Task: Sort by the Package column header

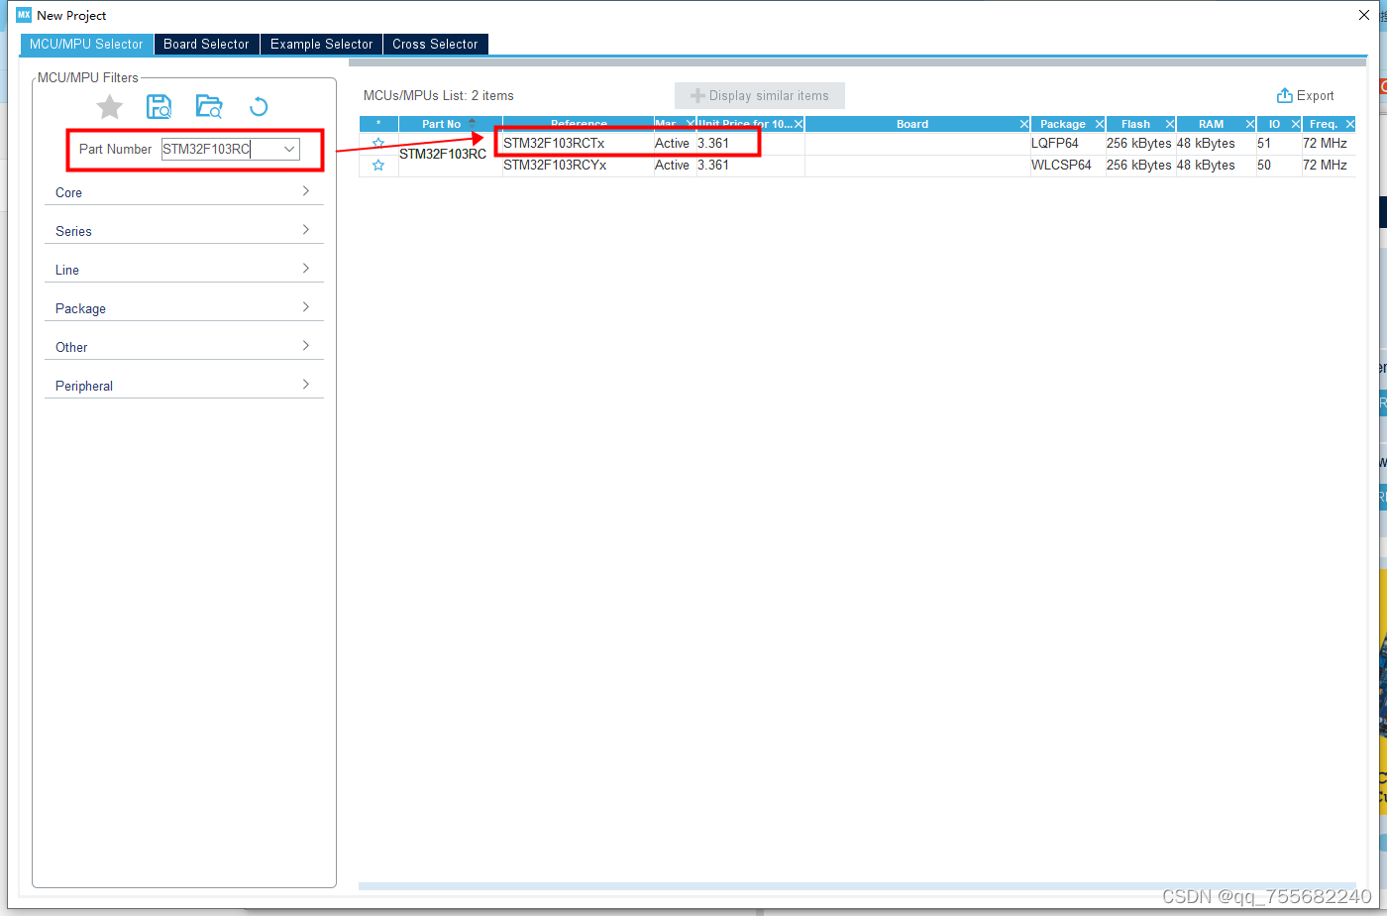Action: [1062, 124]
